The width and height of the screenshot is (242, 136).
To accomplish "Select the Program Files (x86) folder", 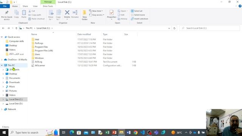I will pos(44,51).
